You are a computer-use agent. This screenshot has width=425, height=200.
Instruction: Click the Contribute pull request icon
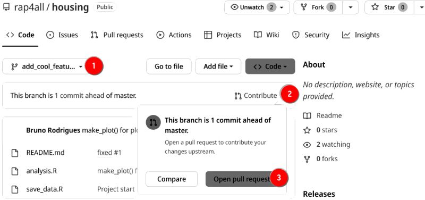click(238, 96)
